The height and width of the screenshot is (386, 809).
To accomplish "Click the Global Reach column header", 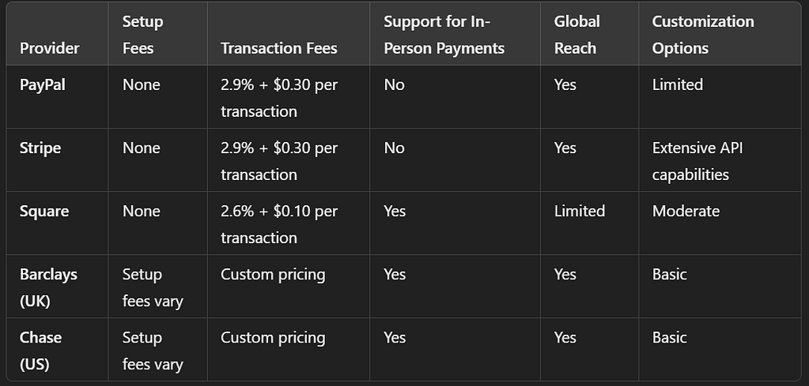I will click(577, 35).
